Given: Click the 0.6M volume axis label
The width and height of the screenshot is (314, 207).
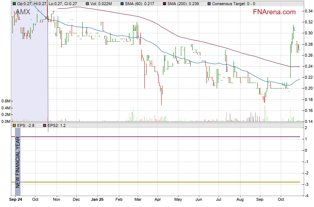Looking at the screenshot, I should pyautogui.click(x=5, y=101).
